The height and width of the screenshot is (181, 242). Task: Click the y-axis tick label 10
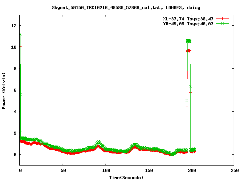(x=14, y=47)
